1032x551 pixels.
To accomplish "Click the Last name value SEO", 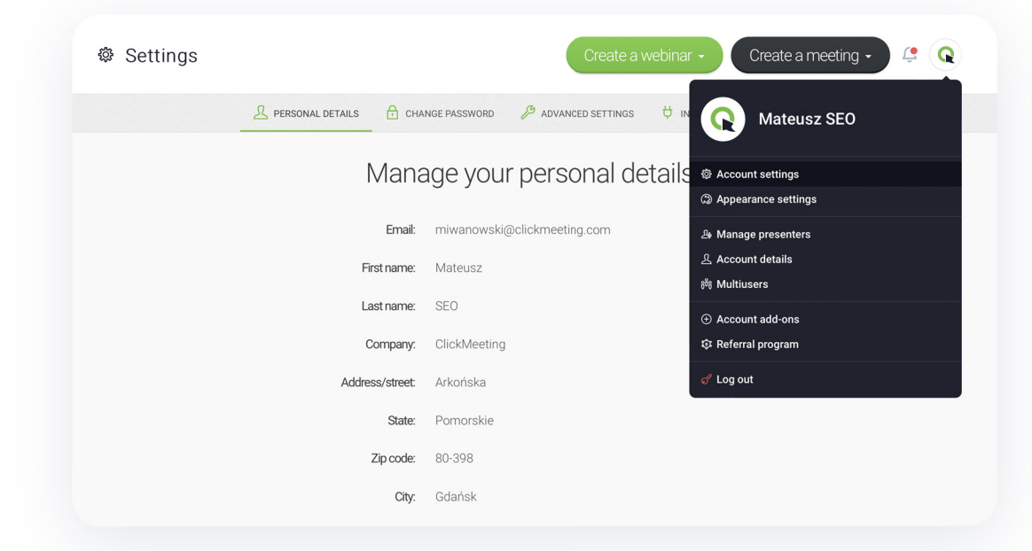I will [446, 306].
